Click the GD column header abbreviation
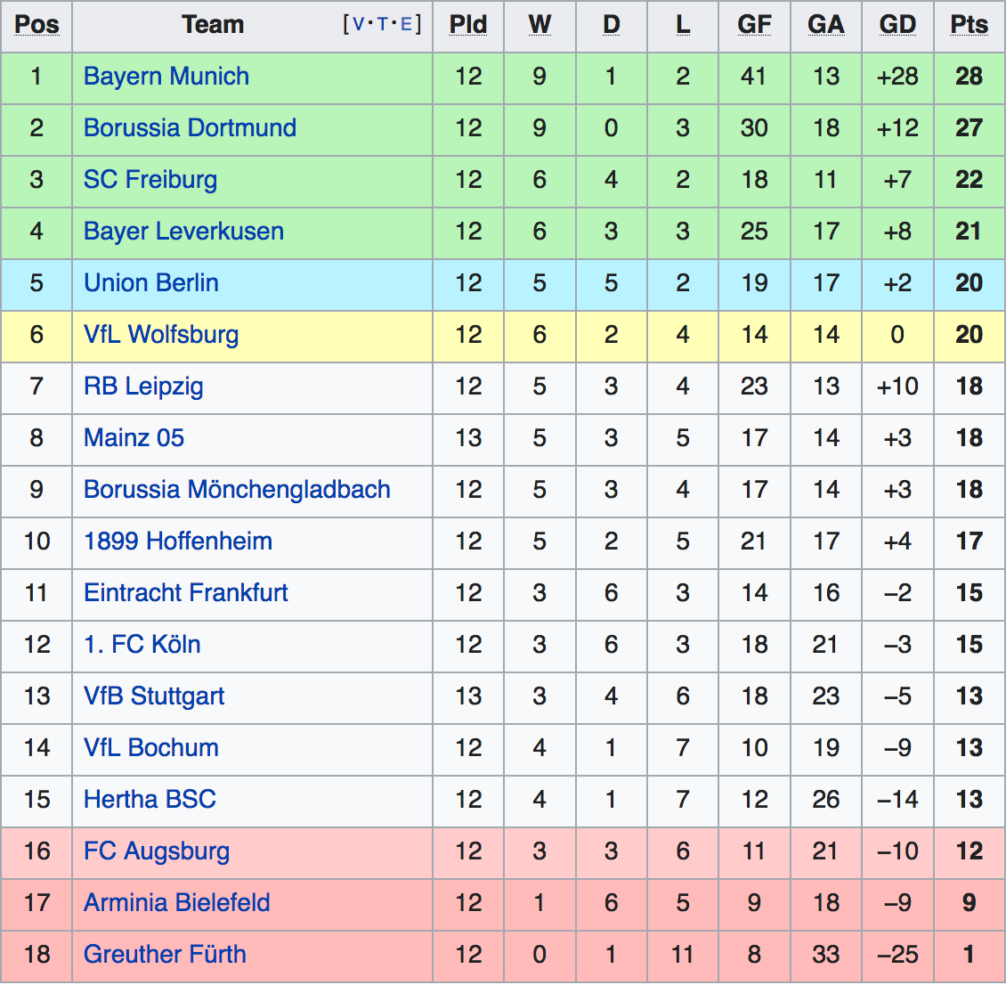Screen dimensions: 1006x985 click(896, 25)
